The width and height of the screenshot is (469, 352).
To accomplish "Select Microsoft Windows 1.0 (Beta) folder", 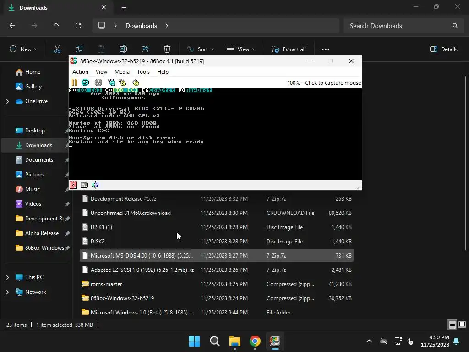I will [217, 313].
